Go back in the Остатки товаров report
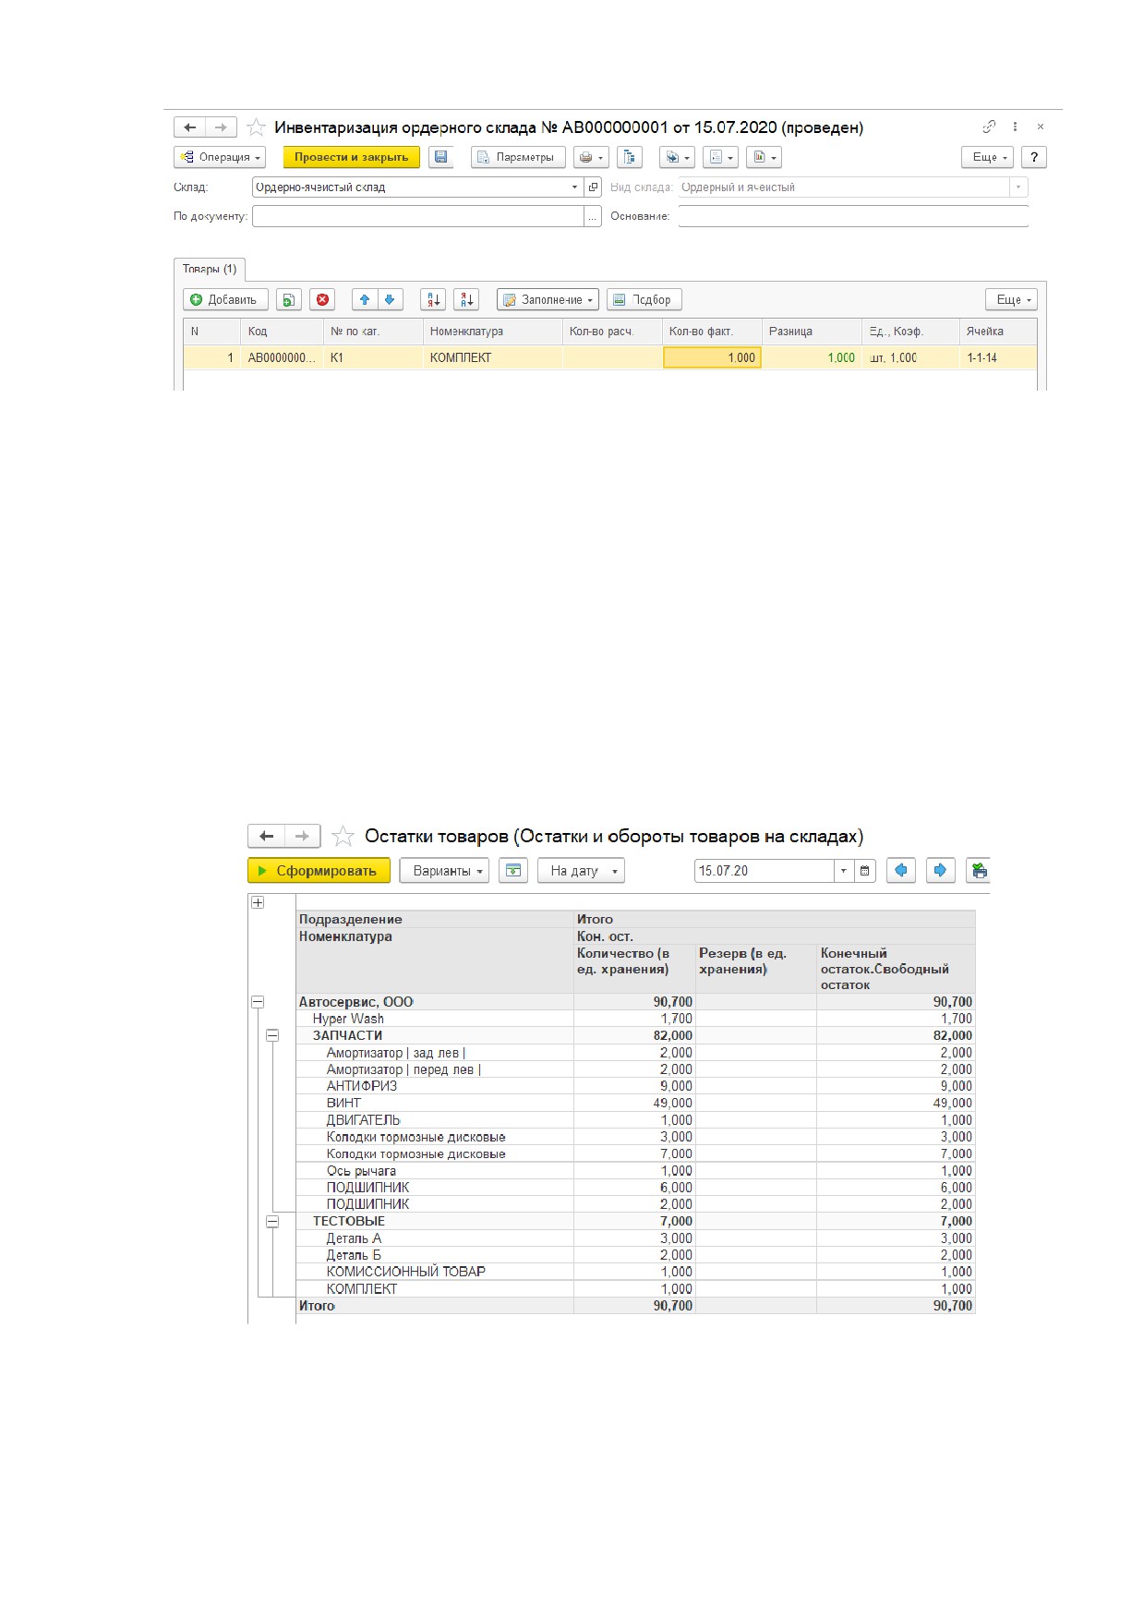Screen dimensions: 1144x1618 (267, 836)
